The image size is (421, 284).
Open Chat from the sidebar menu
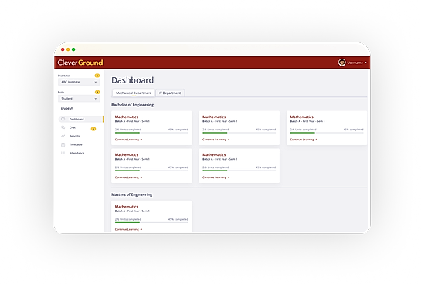73,127
